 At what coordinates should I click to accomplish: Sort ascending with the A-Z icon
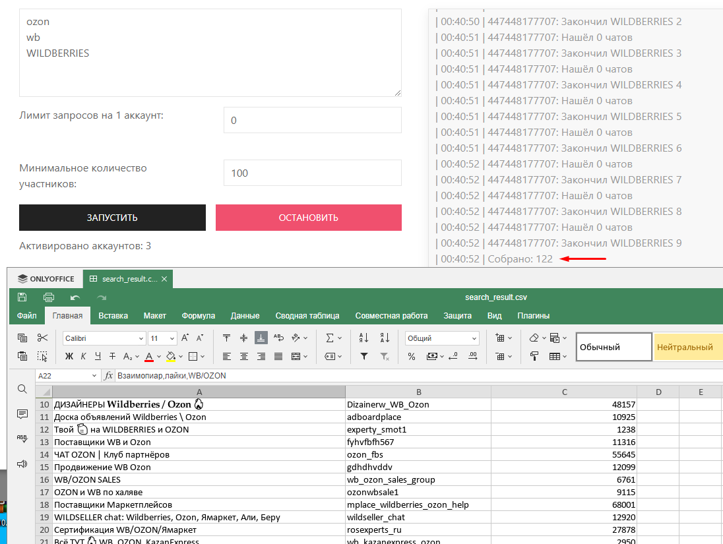pyautogui.click(x=363, y=338)
